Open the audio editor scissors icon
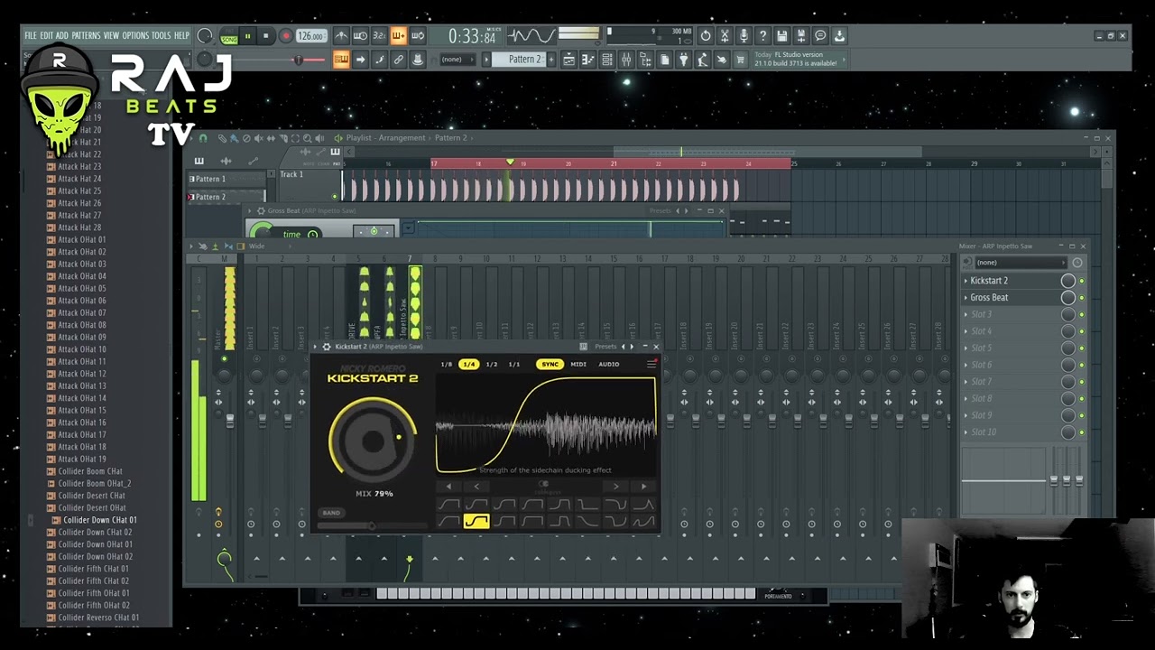Viewport: 1155px width, 650px height. click(725, 36)
